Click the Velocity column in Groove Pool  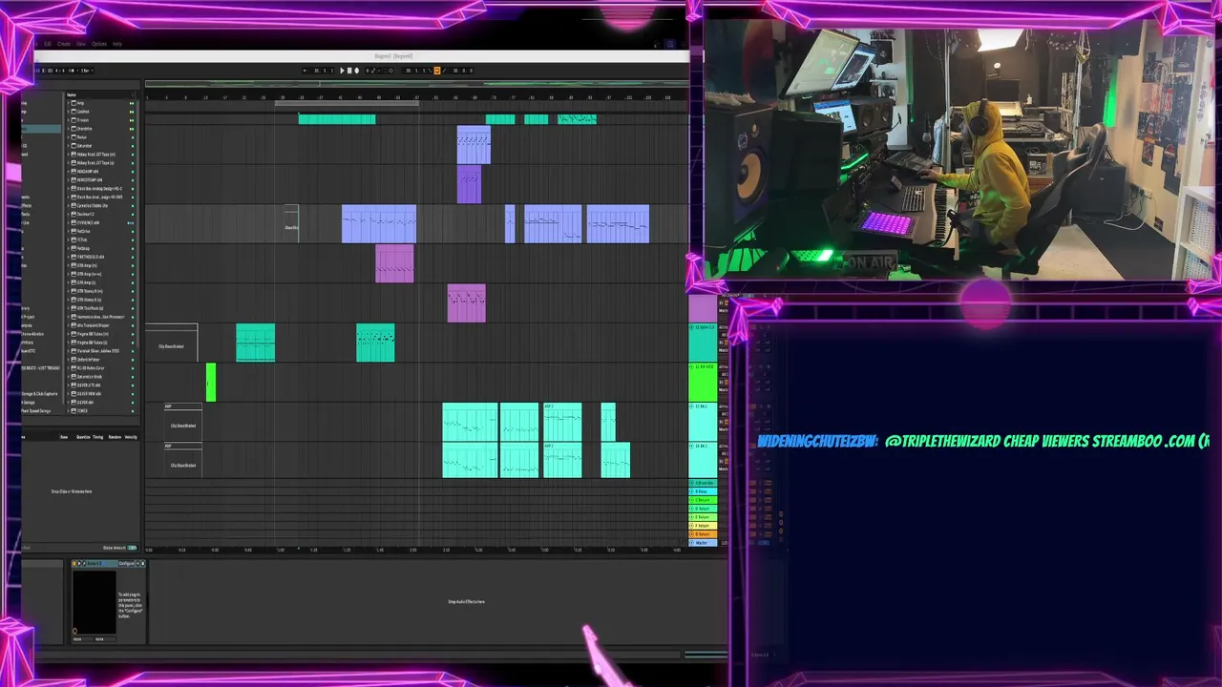131,437
